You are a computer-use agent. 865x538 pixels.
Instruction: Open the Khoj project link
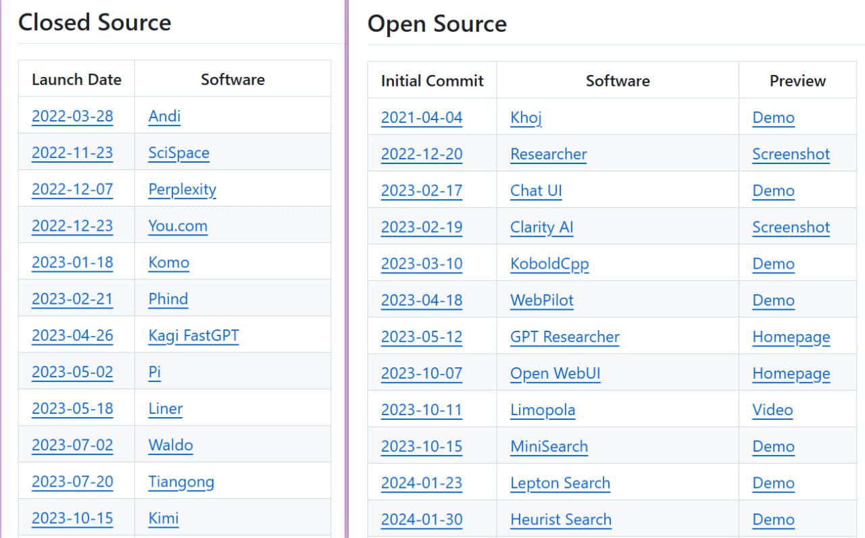pos(526,117)
